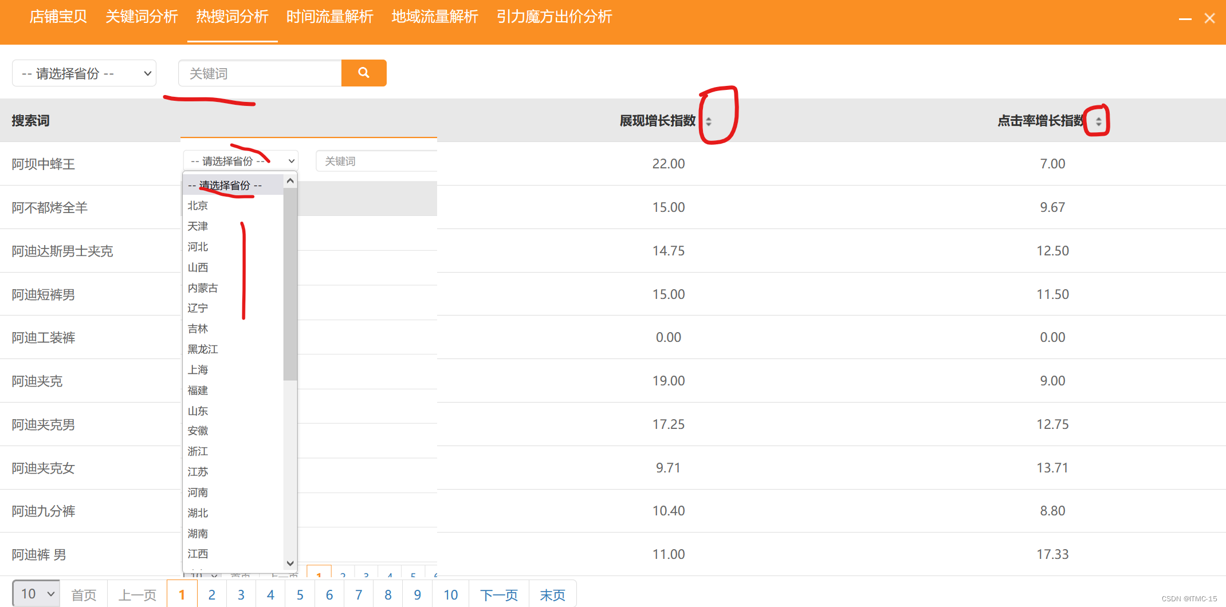Click value 17.33 in 点击率增长指数 column
Image resolution: width=1226 pixels, height=607 pixels.
[1053, 554]
